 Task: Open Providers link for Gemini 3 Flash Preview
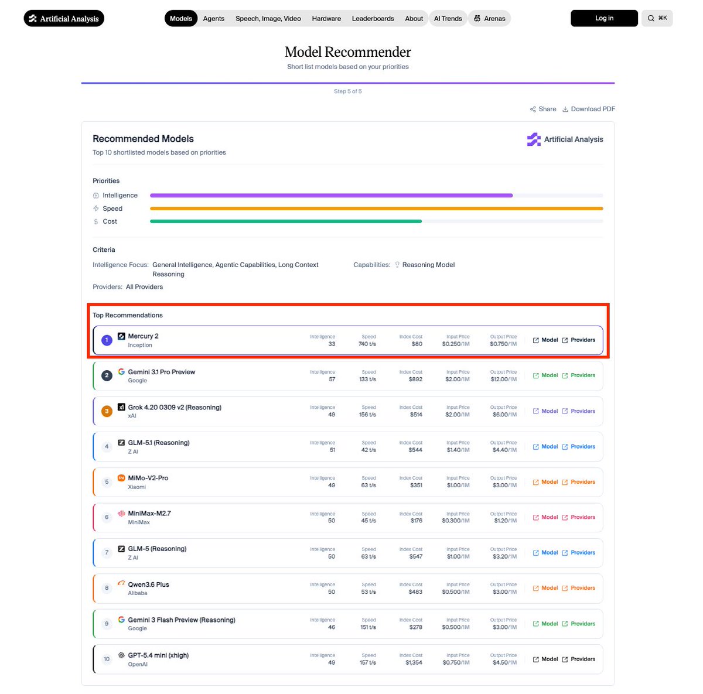pos(578,624)
